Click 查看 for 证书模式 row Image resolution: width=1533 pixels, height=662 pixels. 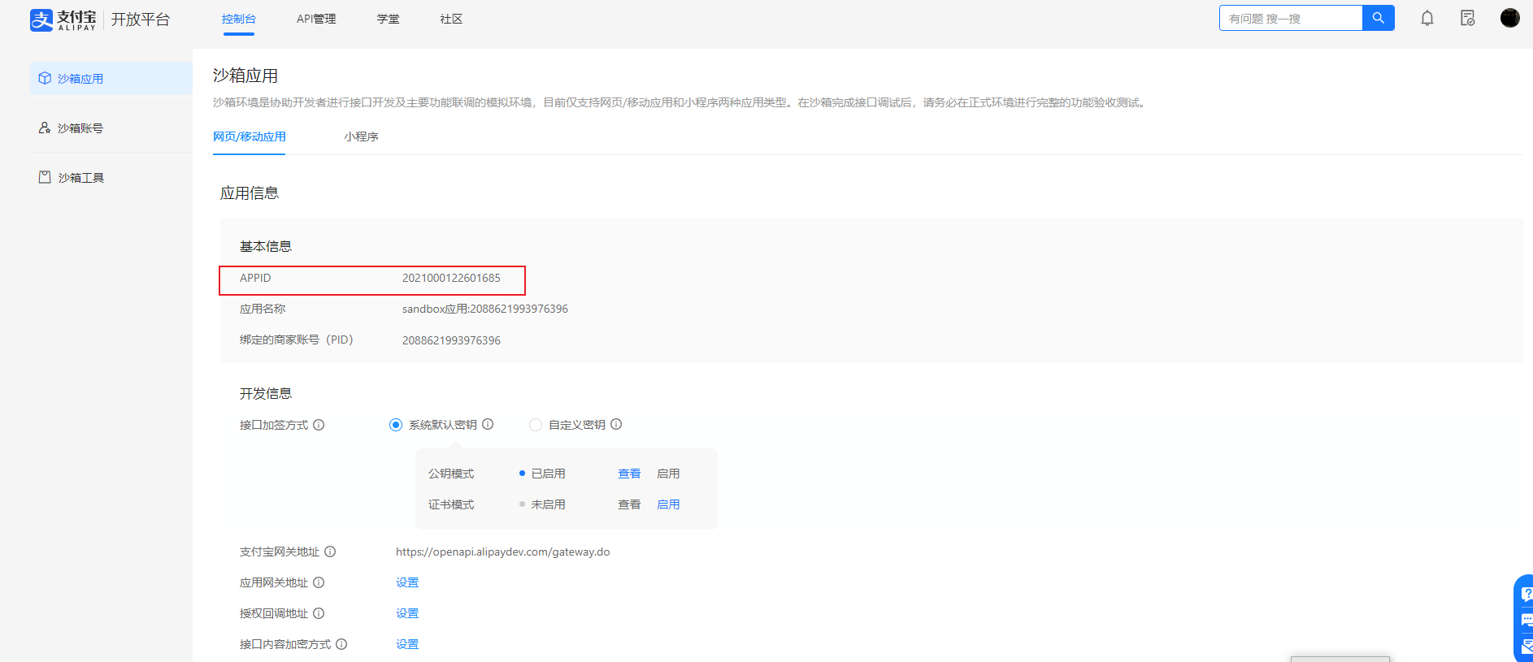point(629,504)
